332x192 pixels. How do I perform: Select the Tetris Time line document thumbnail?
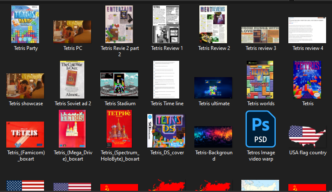click(166, 80)
